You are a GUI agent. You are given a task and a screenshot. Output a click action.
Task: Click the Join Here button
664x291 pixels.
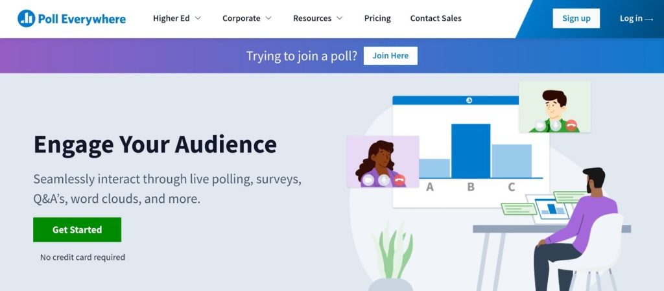tap(390, 56)
